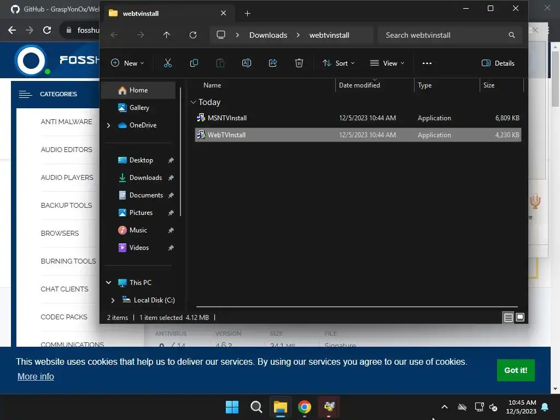Click the Rename icon in toolbar
Image resolution: width=560 pixels, height=420 pixels.
pos(247,63)
